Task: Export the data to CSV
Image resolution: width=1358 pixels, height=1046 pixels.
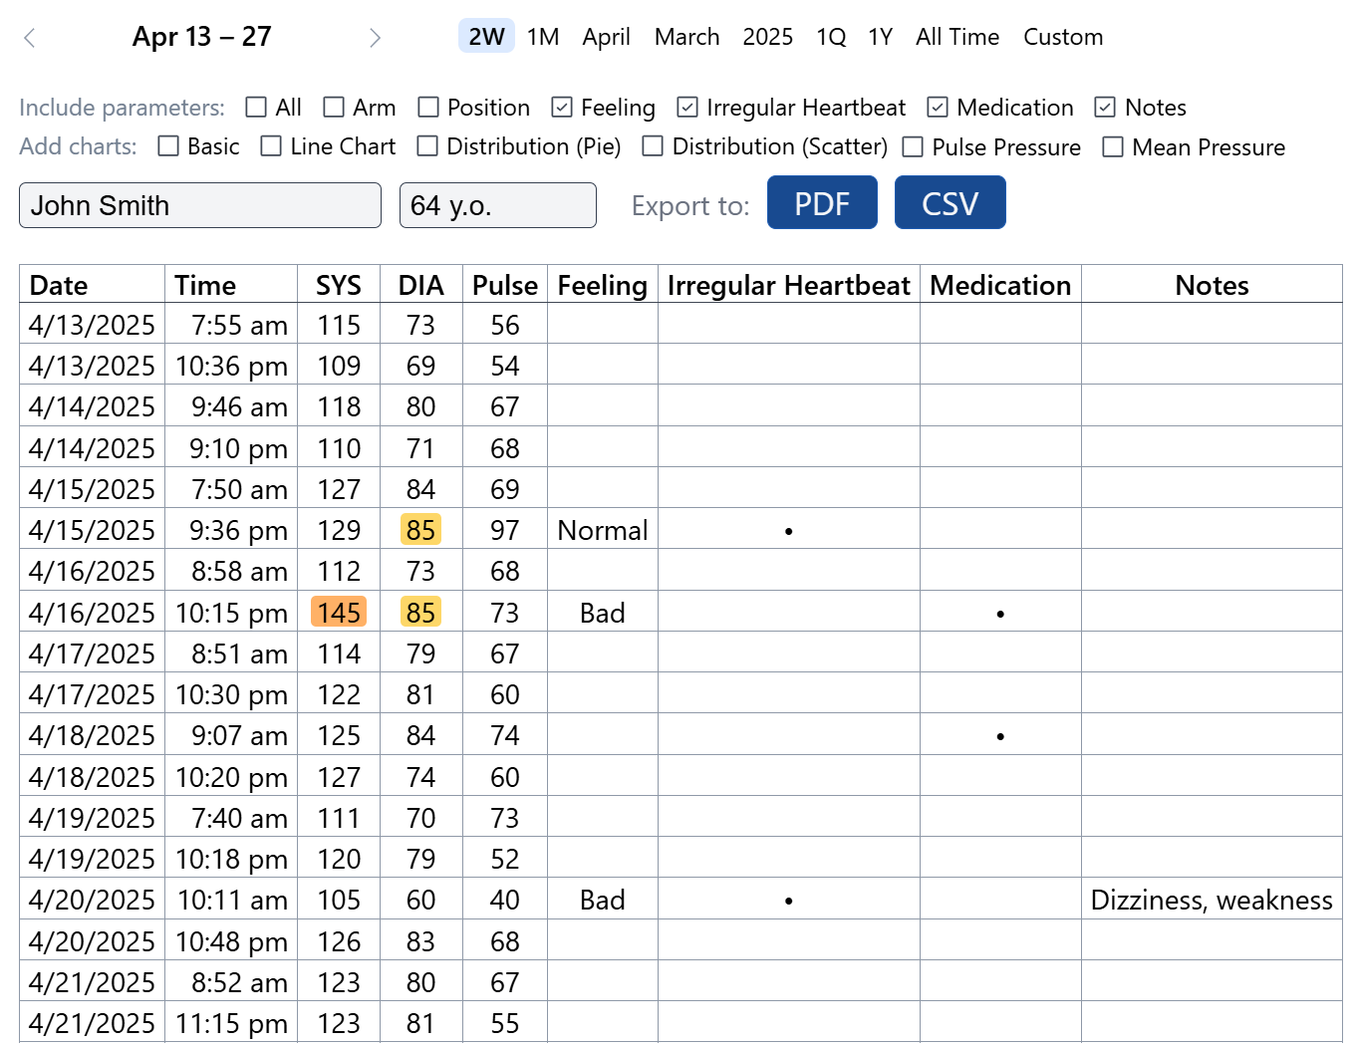Action: click(950, 202)
